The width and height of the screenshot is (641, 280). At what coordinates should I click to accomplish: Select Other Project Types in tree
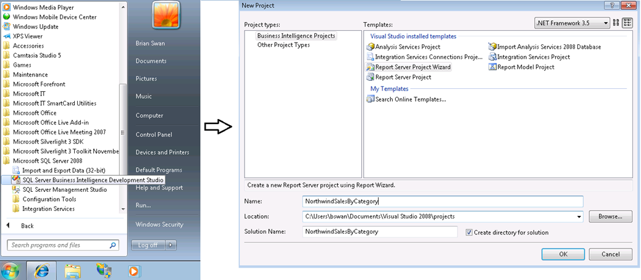pyautogui.click(x=283, y=45)
